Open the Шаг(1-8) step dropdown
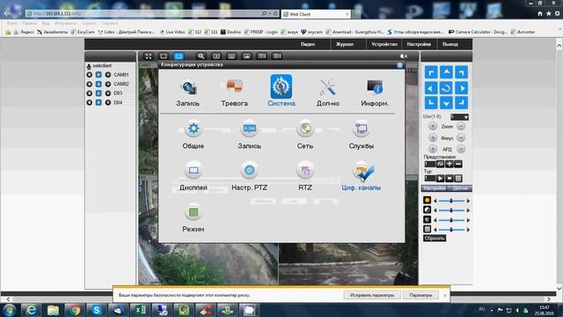563x317 pixels. (459, 117)
